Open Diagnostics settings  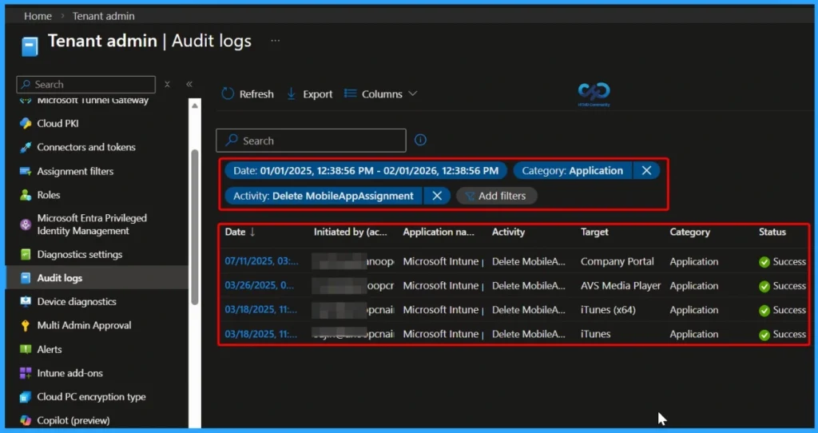coord(79,255)
